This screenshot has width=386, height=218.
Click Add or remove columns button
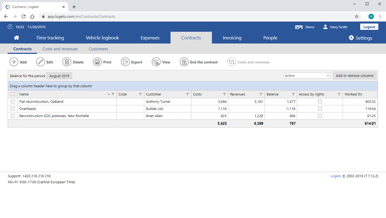(355, 76)
